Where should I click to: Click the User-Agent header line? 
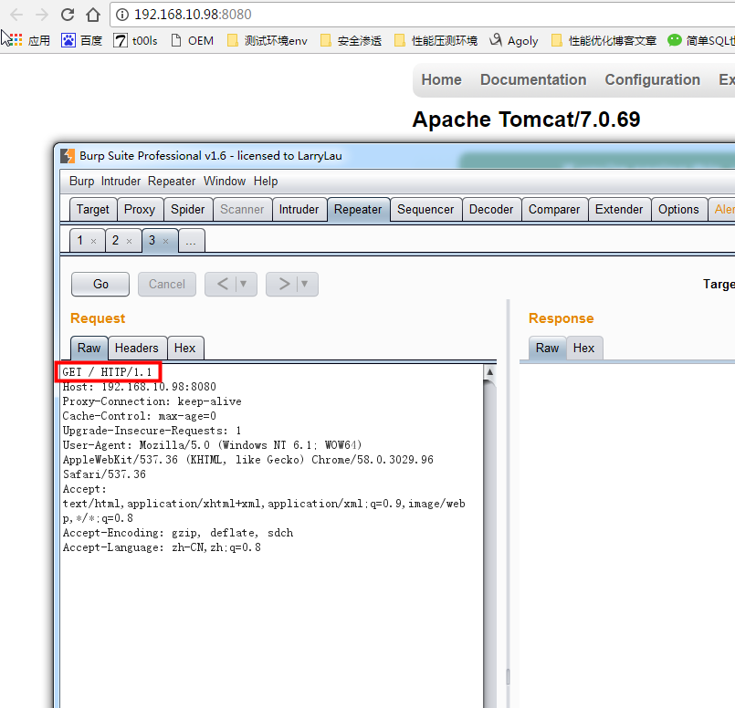(x=213, y=445)
